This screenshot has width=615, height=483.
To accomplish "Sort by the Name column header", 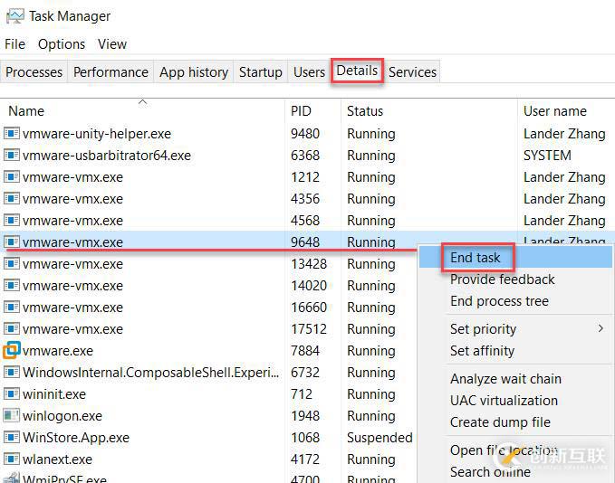I will click(x=143, y=111).
